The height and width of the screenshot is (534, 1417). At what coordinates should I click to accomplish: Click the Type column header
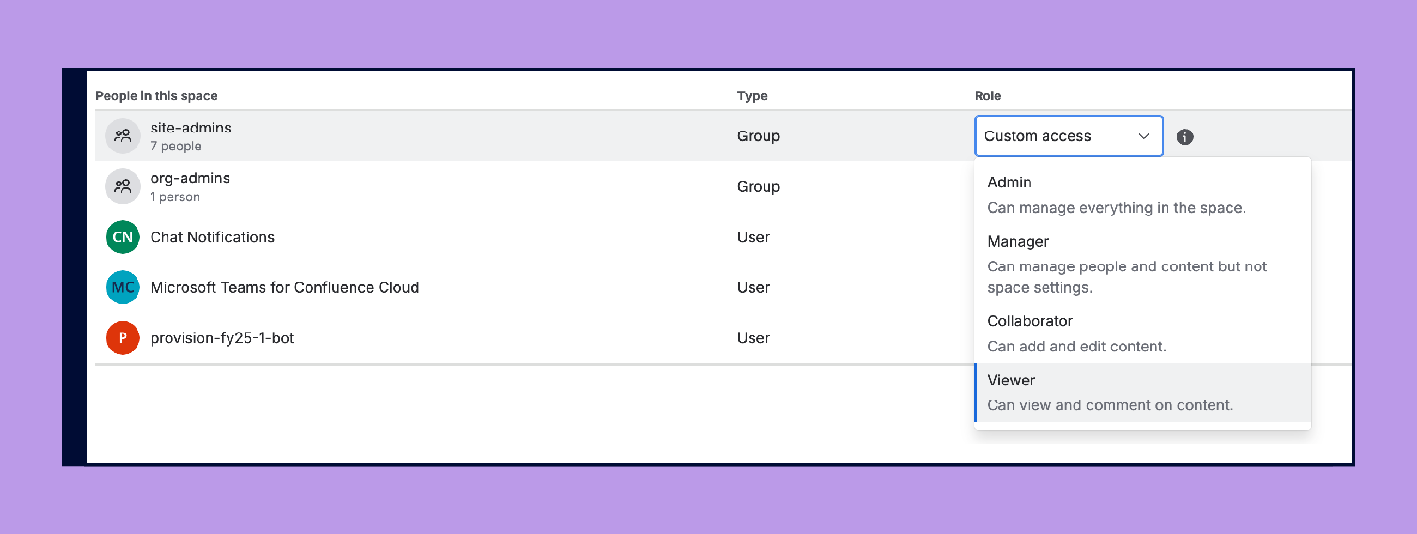(x=752, y=96)
